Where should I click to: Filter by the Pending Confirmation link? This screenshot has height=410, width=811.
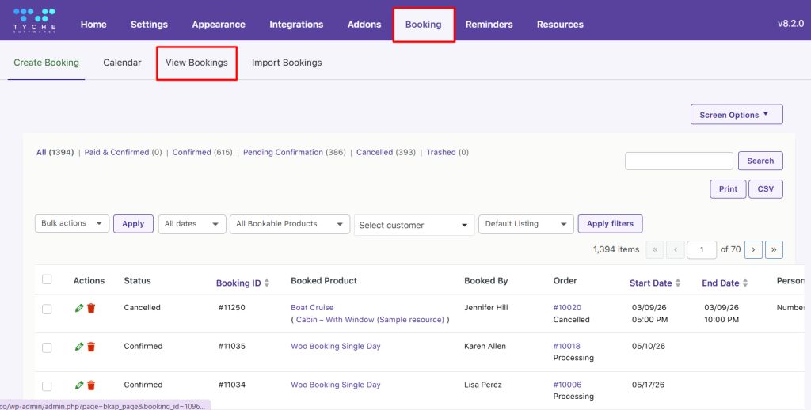(283, 152)
